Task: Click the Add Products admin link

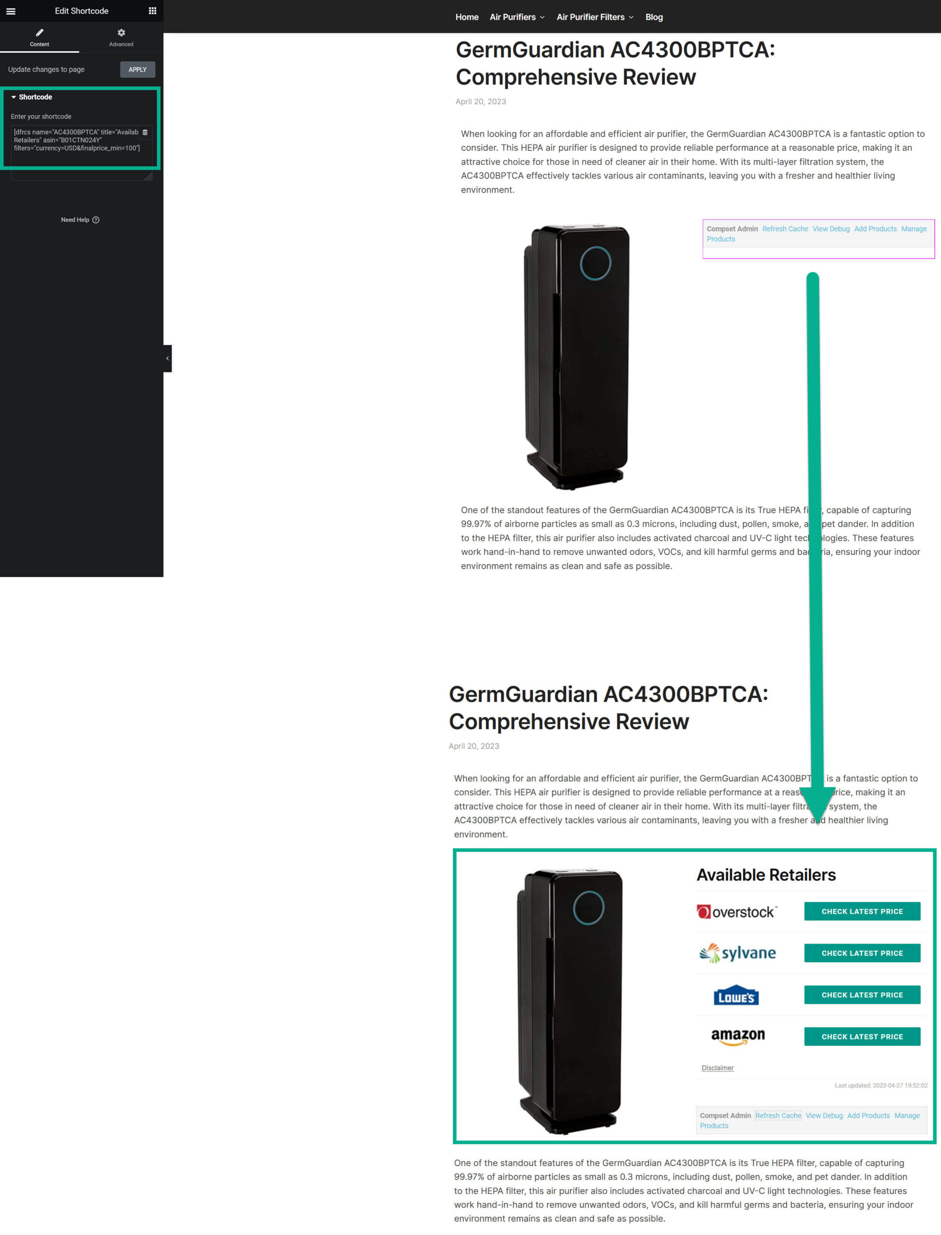Action: click(875, 228)
